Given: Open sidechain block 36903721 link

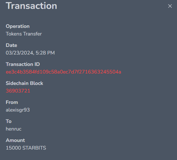Looking at the screenshot, I should point(18,91).
